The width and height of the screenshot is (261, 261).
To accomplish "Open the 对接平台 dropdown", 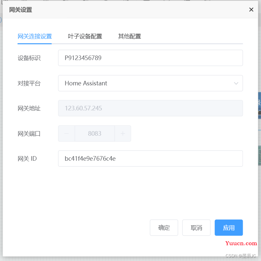I will click(150, 83).
